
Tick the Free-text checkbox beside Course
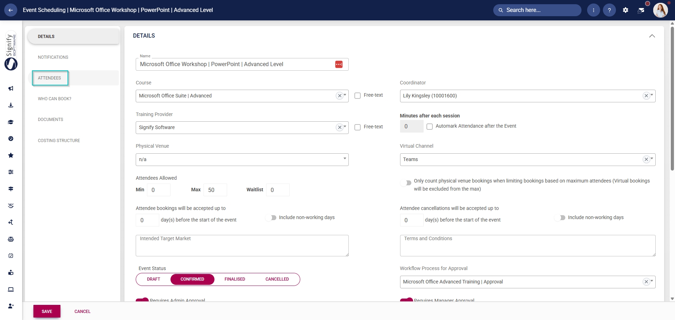click(x=358, y=96)
